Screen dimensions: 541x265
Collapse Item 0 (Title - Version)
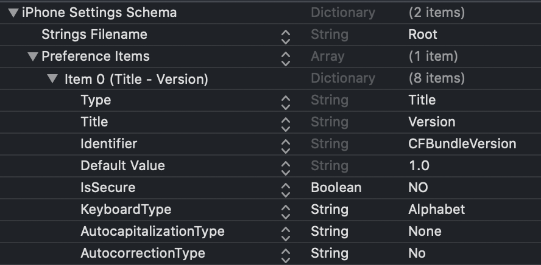(53, 78)
